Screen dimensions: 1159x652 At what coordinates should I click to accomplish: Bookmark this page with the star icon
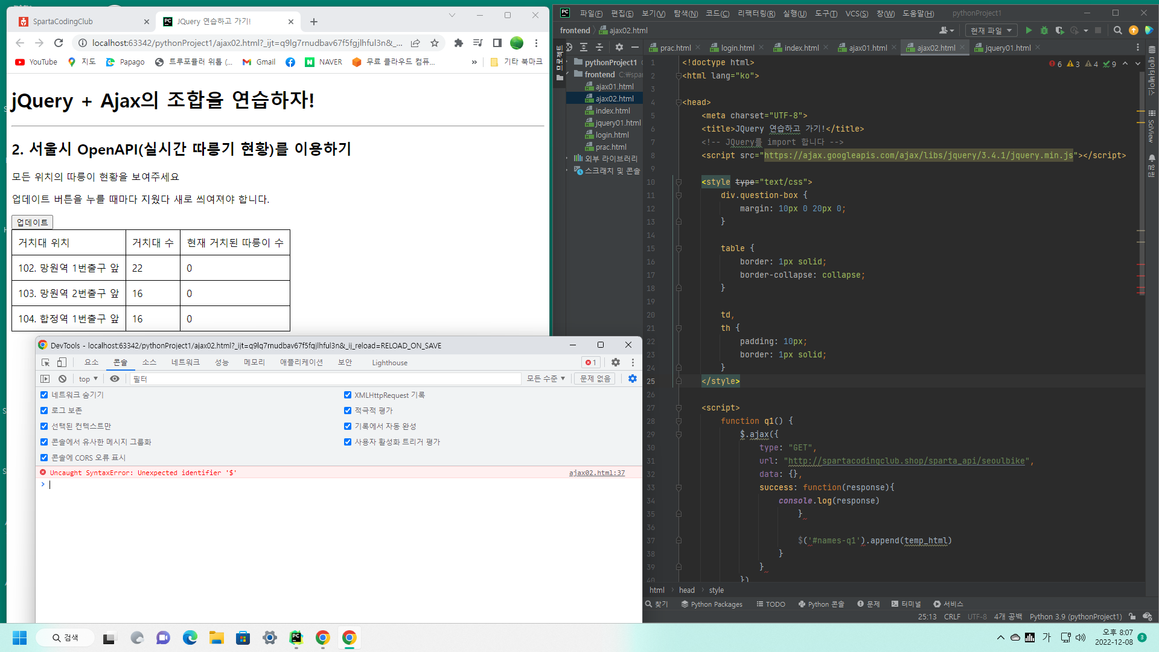[435, 43]
